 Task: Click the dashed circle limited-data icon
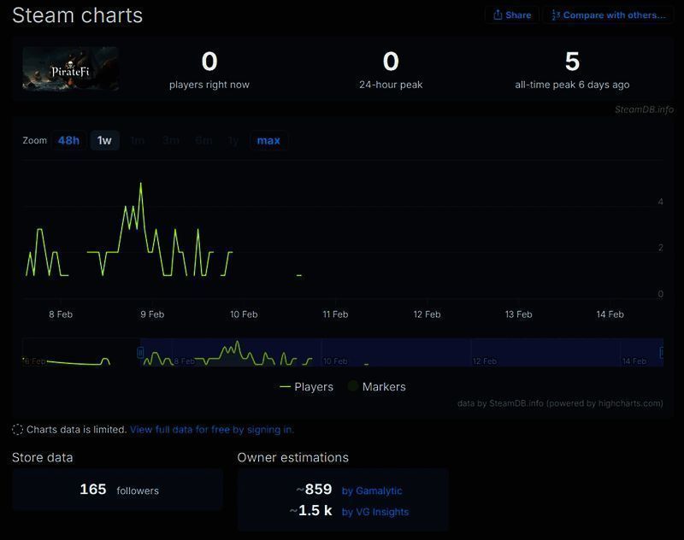(x=18, y=430)
